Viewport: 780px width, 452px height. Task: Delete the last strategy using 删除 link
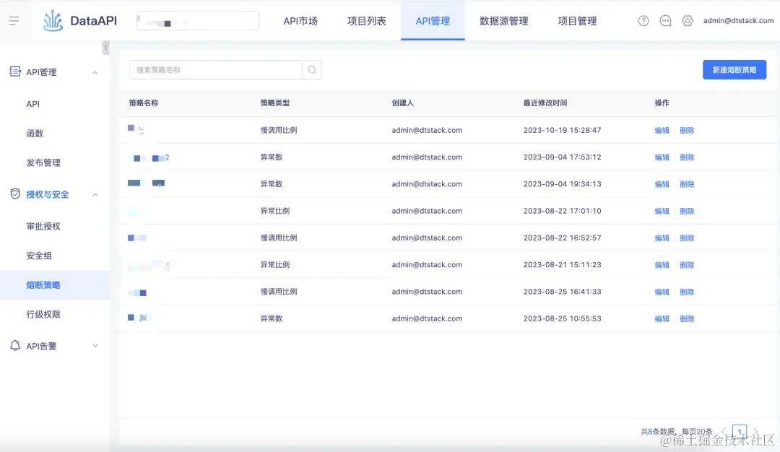pos(686,318)
